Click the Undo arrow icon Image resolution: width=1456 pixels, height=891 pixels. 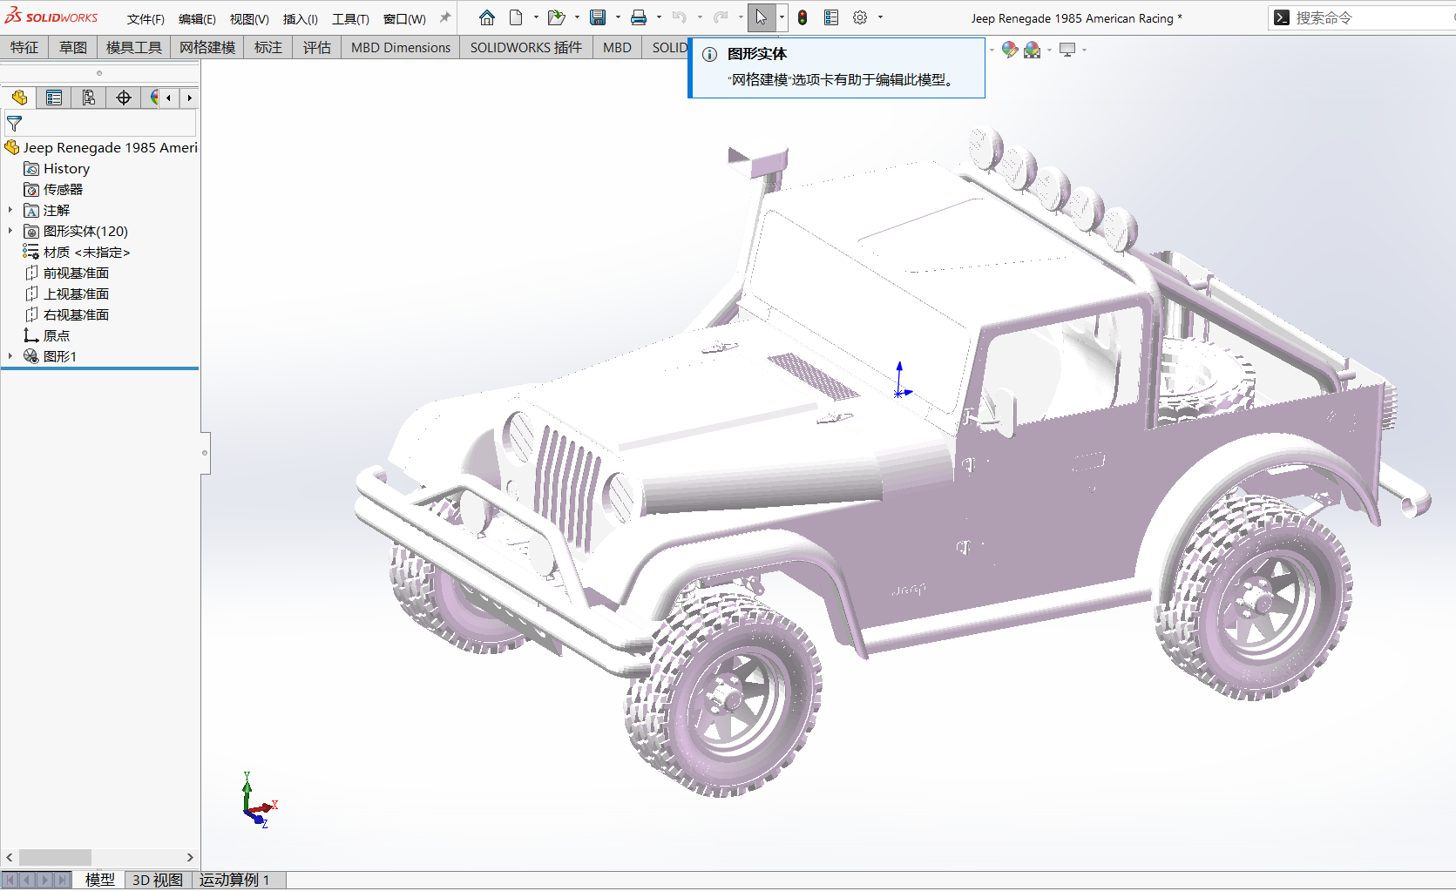(x=680, y=17)
